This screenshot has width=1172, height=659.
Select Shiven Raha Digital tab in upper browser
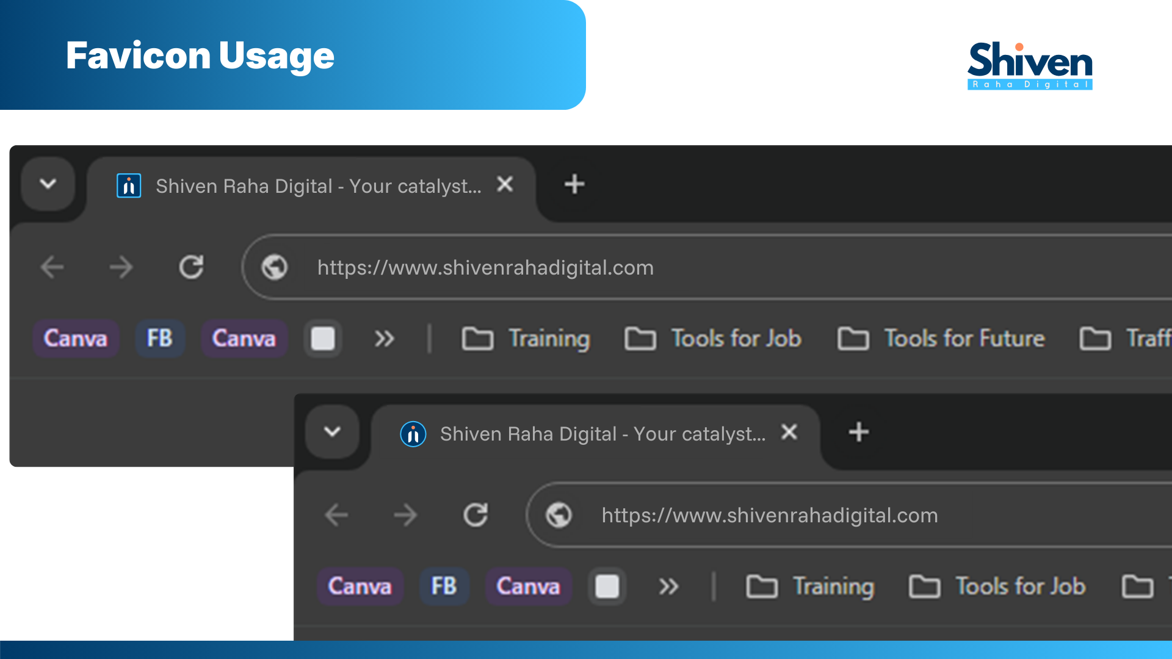(311, 186)
